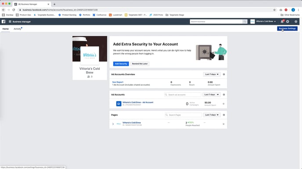
Task: Click the browser address bar URL
Action: pos(60,10)
